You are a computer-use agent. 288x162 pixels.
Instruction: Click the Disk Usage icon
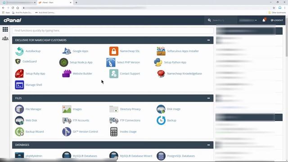coord(161,109)
